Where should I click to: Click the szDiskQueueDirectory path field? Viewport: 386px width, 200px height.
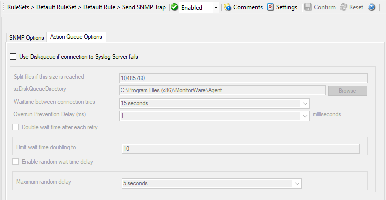pyautogui.click(x=222, y=91)
